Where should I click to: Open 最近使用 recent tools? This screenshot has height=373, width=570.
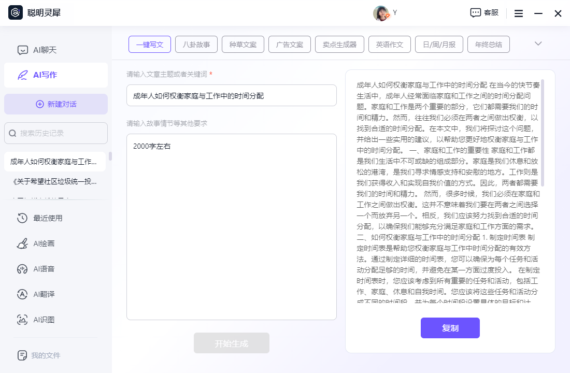point(56,218)
